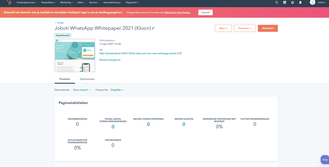
Task: Open the Rapporten menu
Action: 133,3
